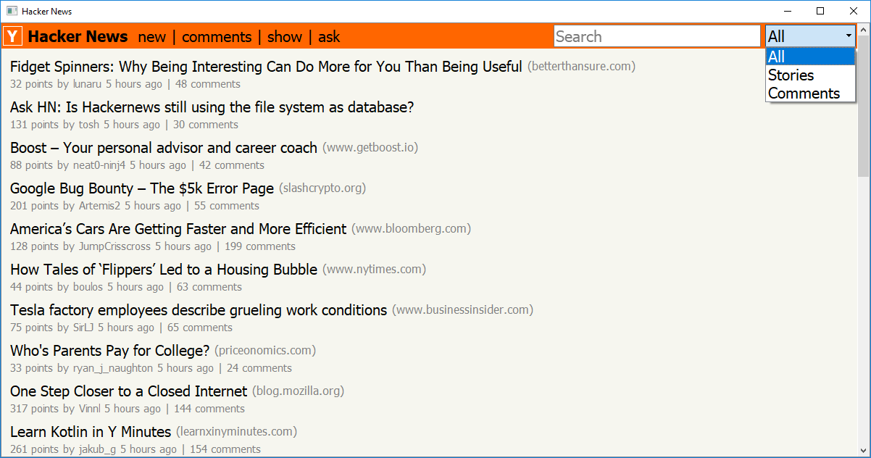This screenshot has width=871, height=458.
Task: Collapse the filter dropdown arrow
Action: click(x=849, y=36)
